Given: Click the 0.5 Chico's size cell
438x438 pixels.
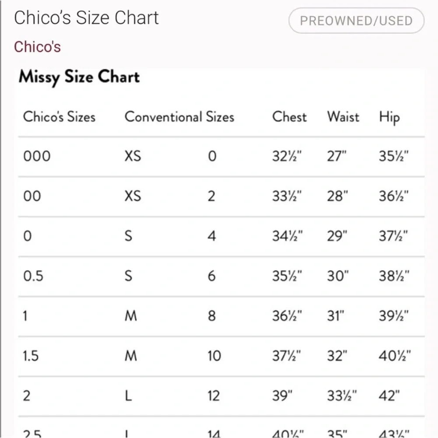Looking at the screenshot, I should [x=33, y=276].
